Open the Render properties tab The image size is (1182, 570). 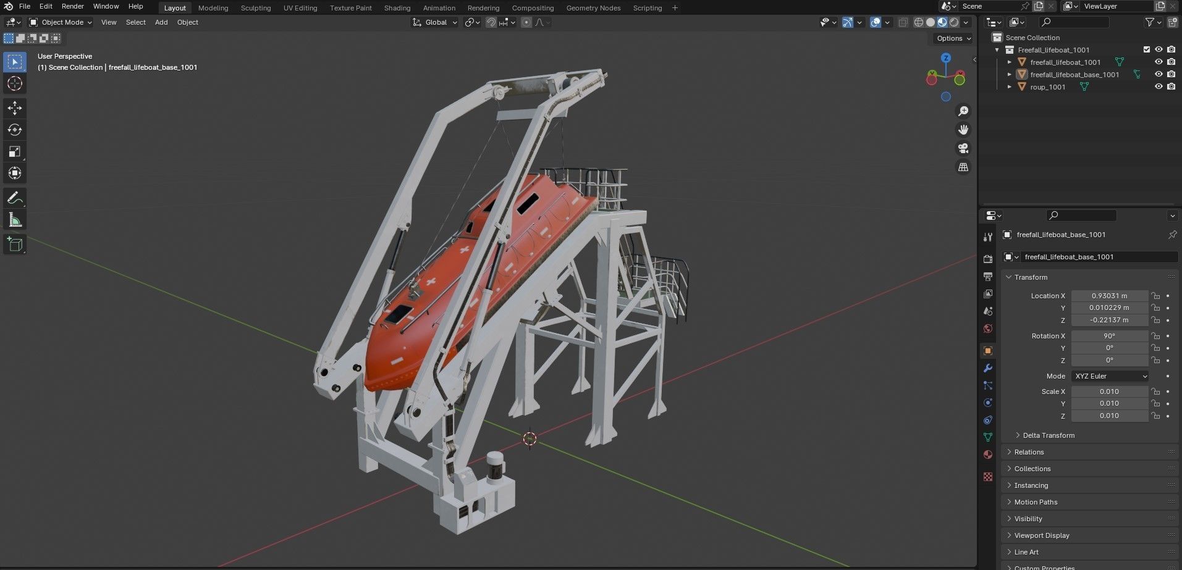(x=987, y=259)
